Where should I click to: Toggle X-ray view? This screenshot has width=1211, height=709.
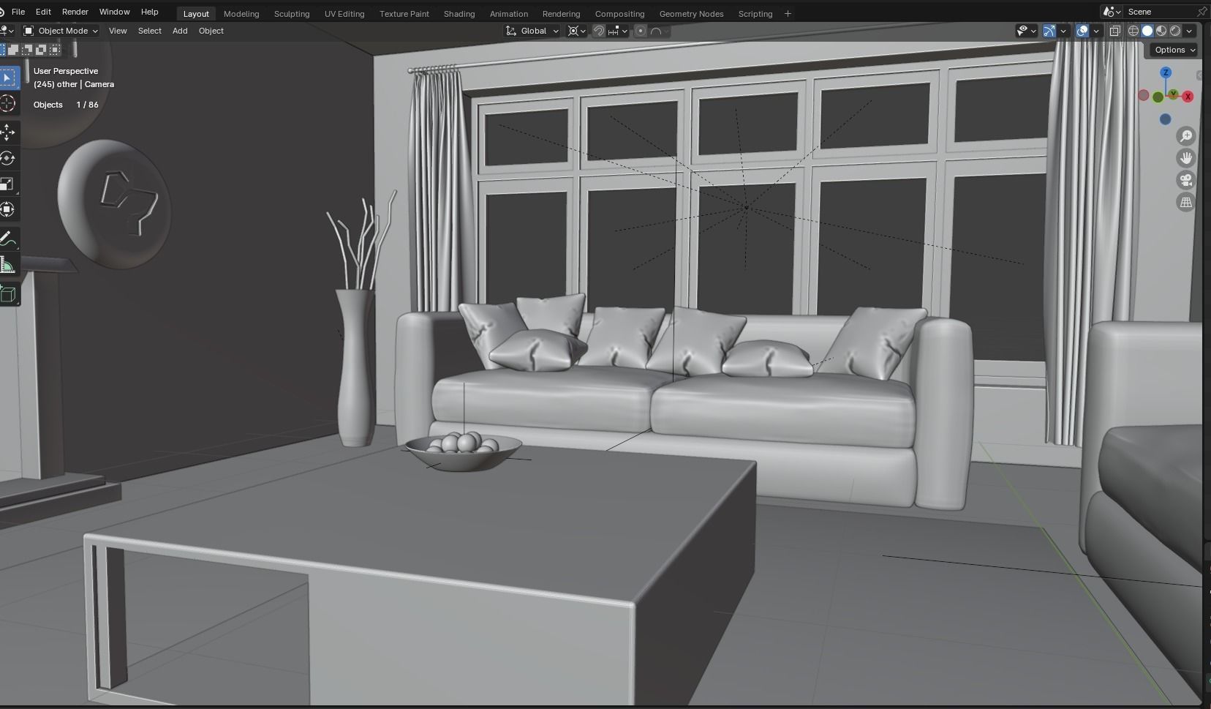1114,31
